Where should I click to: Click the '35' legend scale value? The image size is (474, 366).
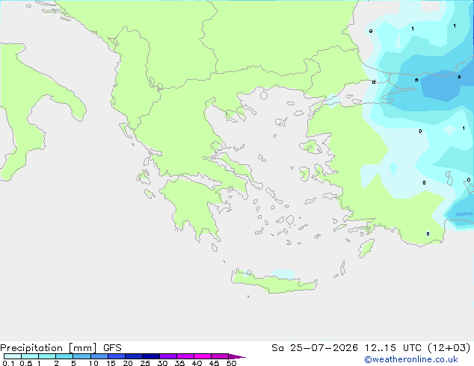point(179,363)
